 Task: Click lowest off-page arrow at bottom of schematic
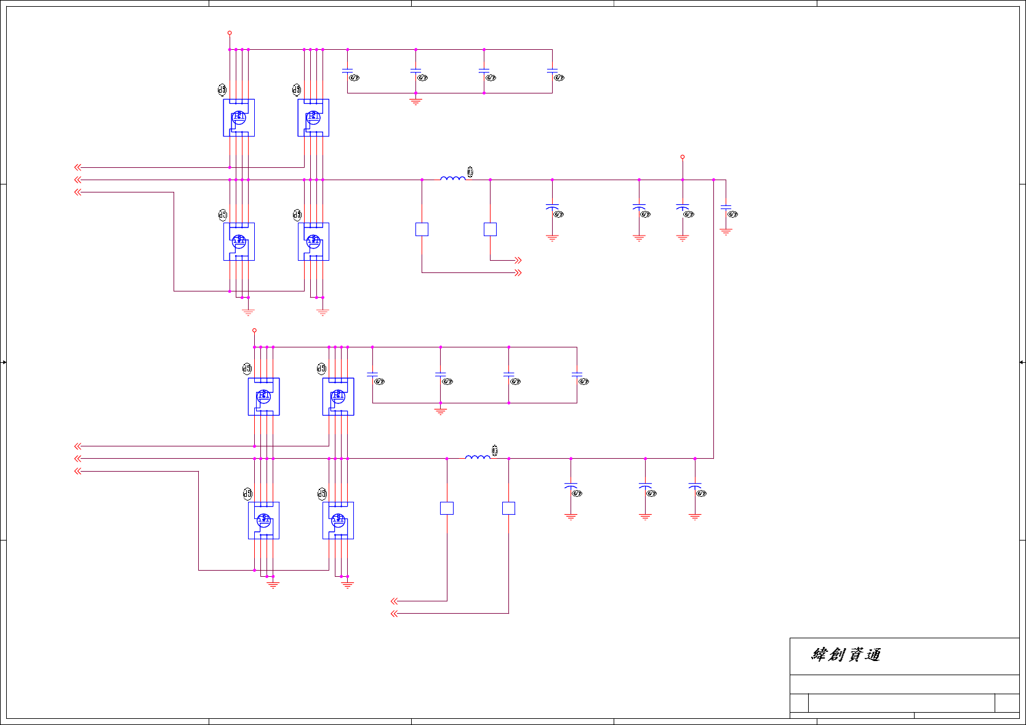pyautogui.click(x=395, y=613)
